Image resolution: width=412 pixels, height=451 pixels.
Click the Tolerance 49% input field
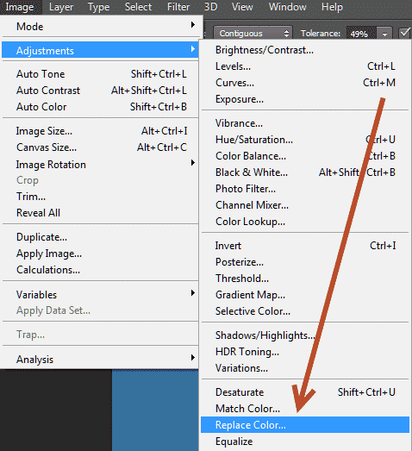pyautogui.click(x=361, y=34)
